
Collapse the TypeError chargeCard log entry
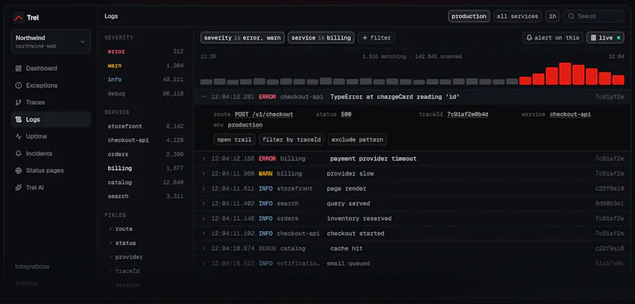pyautogui.click(x=204, y=97)
